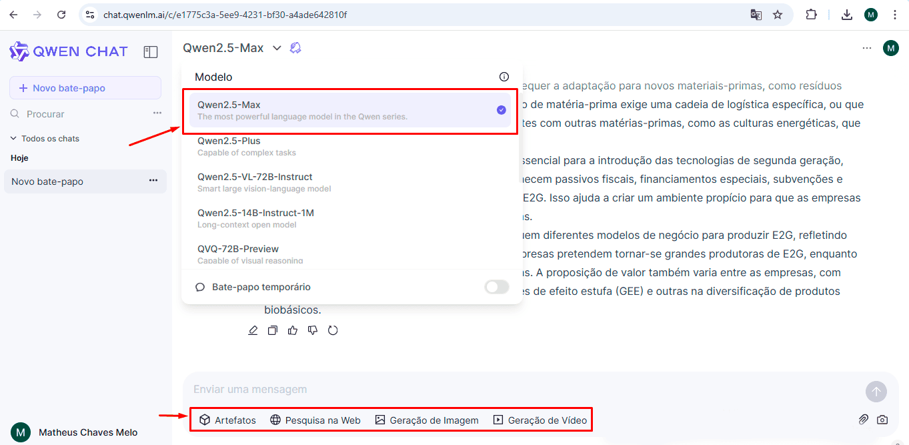Like the response with the thumbs-up icon
This screenshot has height=445, width=909.
coord(293,330)
